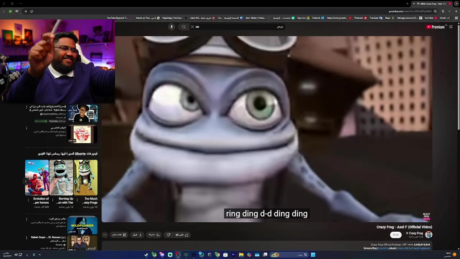The width and height of the screenshot is (460, 259).
Task: Open options menu for 'Too Much' short
Action: point(77,200)
